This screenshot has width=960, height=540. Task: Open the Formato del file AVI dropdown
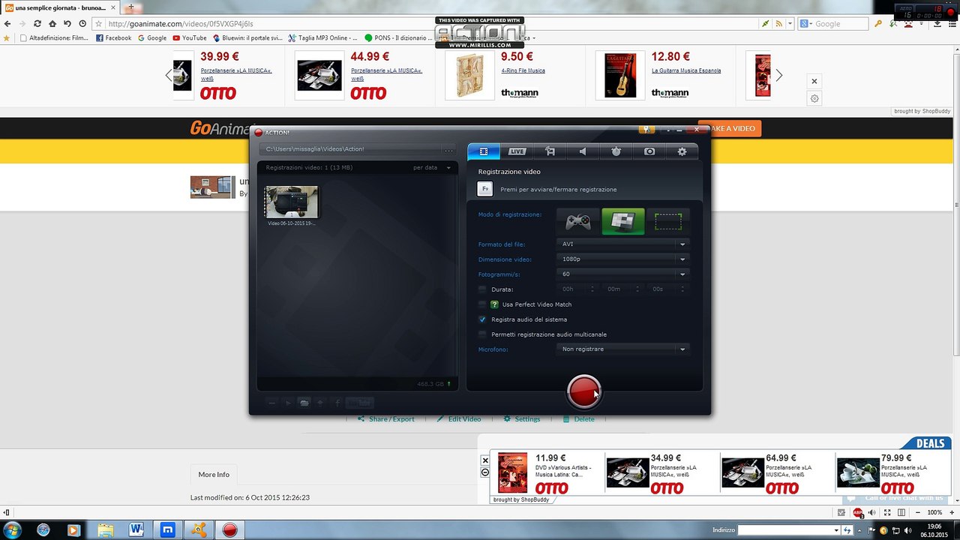click(623, 244)
